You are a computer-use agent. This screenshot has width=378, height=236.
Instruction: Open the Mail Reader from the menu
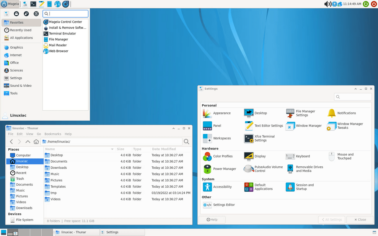click(58, 45)
